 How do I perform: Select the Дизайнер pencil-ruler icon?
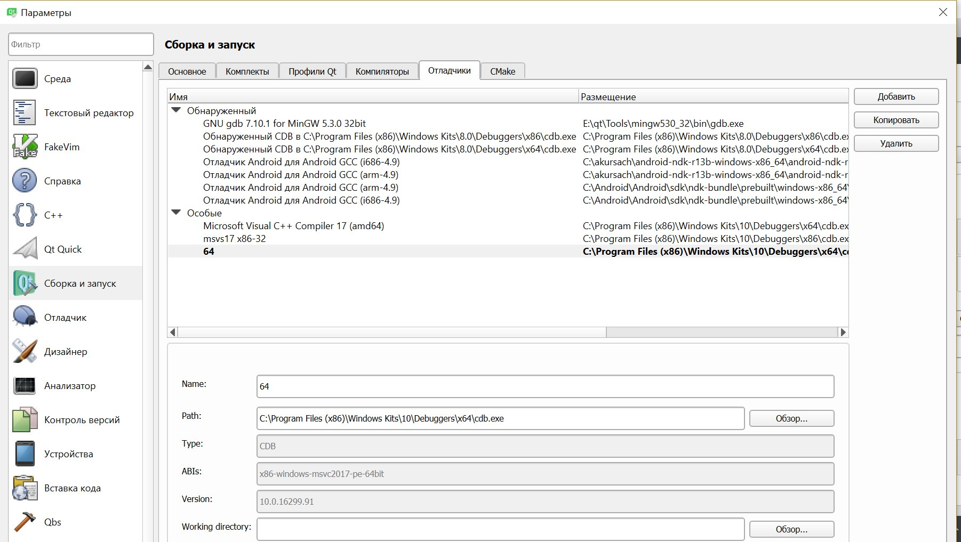(x=25, y=352)
